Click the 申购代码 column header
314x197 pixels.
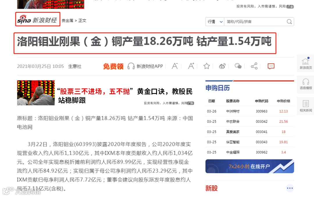pyautogui.click(x=262, y=101)
